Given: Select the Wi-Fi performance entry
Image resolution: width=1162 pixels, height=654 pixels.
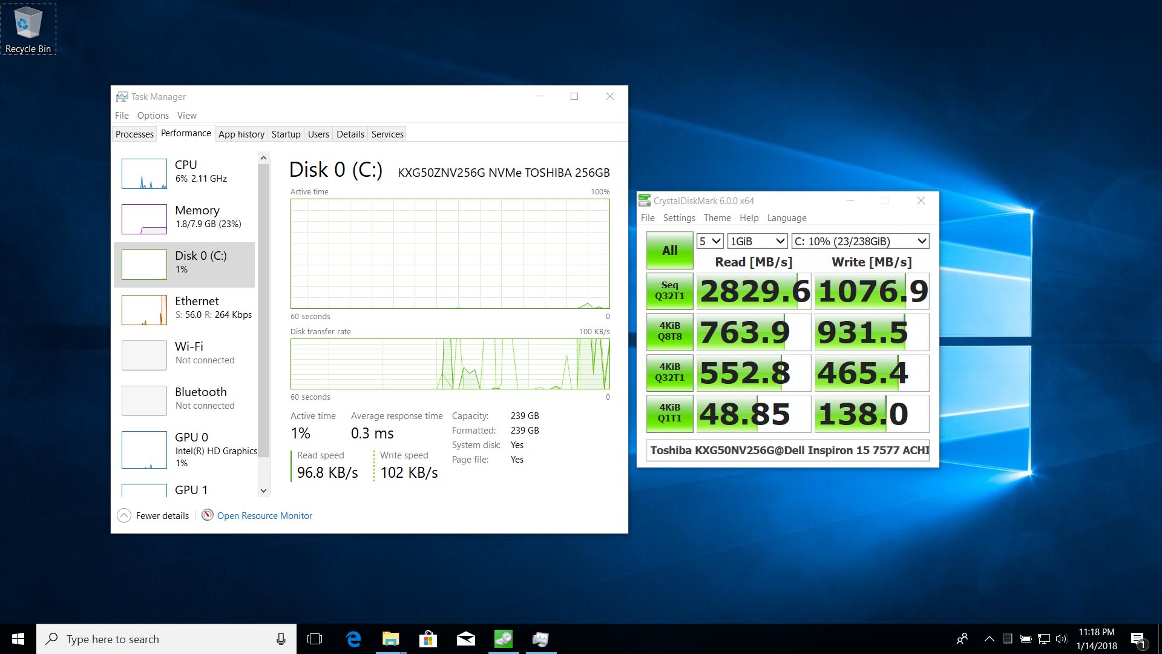Looking at the screenshot, I should (184, 355).
